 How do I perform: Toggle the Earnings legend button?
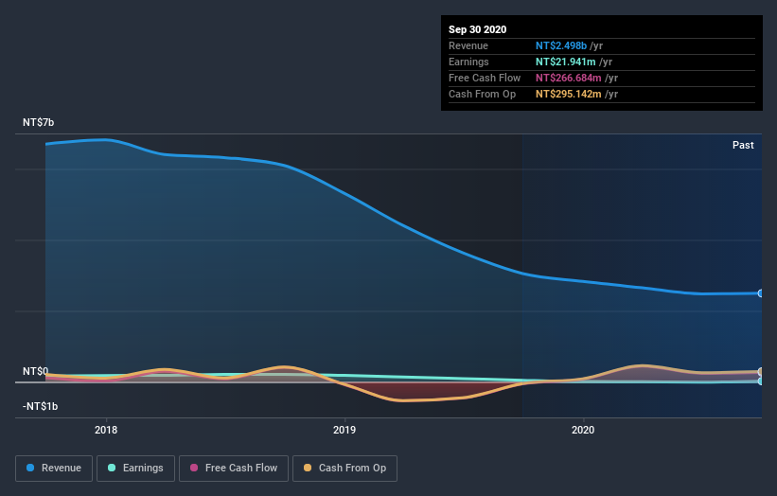pos(135,469)
